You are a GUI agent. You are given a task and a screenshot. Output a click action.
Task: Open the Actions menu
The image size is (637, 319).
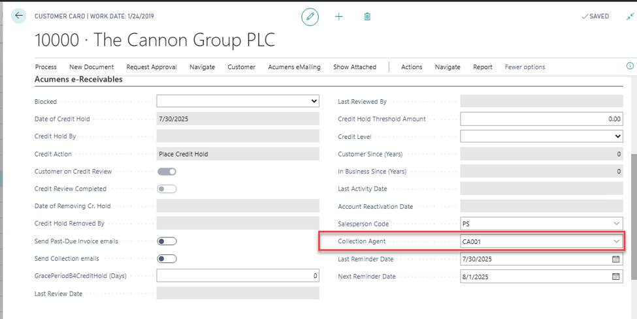click(412, 67)
